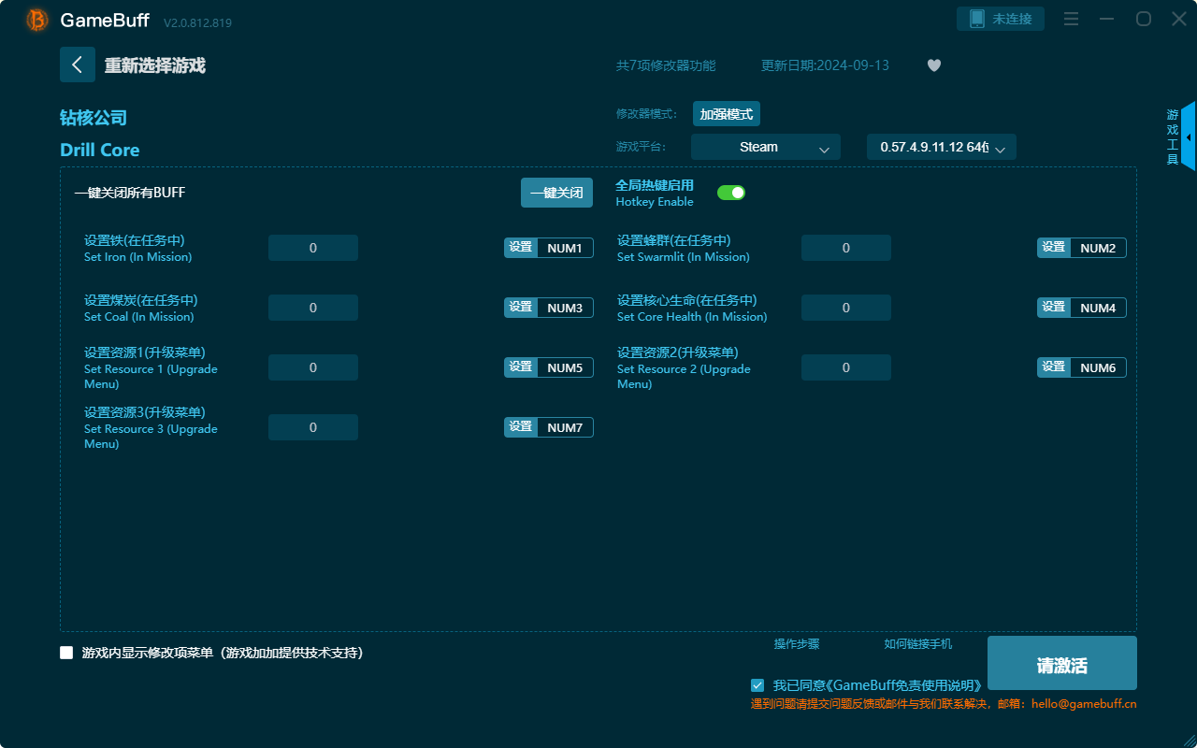Check the in-game modifier menu checkbox

tap(66, 653)
